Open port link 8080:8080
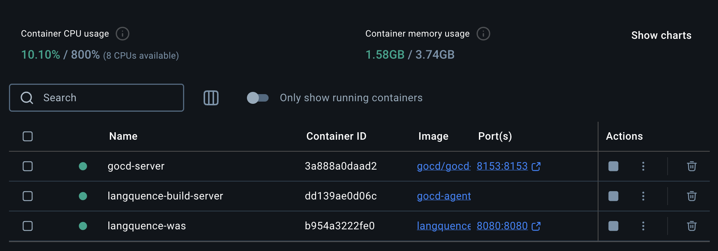Image resolution: width=718 pixels, height=251 pixels. click(502, 226)
